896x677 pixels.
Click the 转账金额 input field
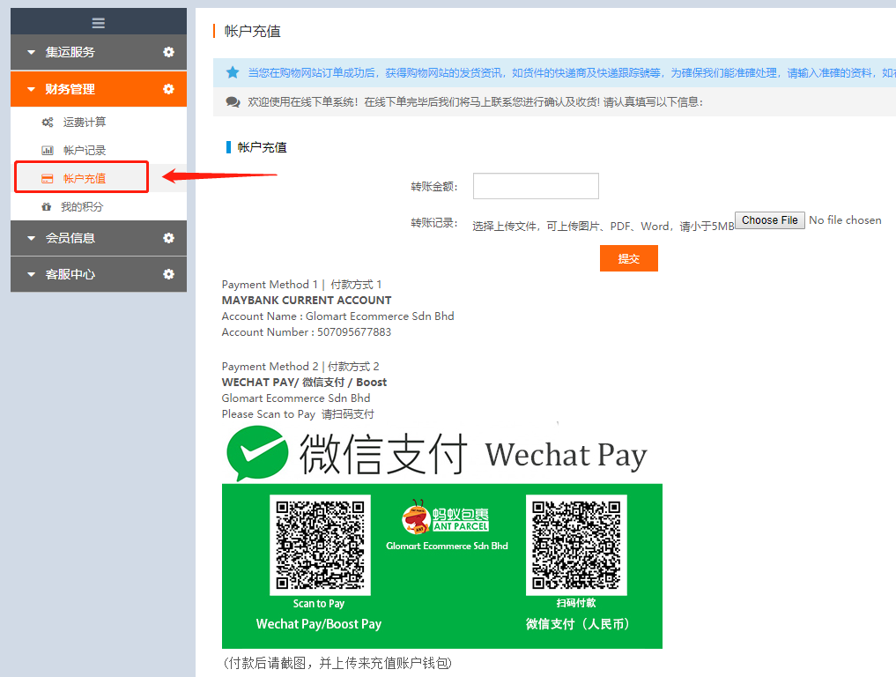536,186
